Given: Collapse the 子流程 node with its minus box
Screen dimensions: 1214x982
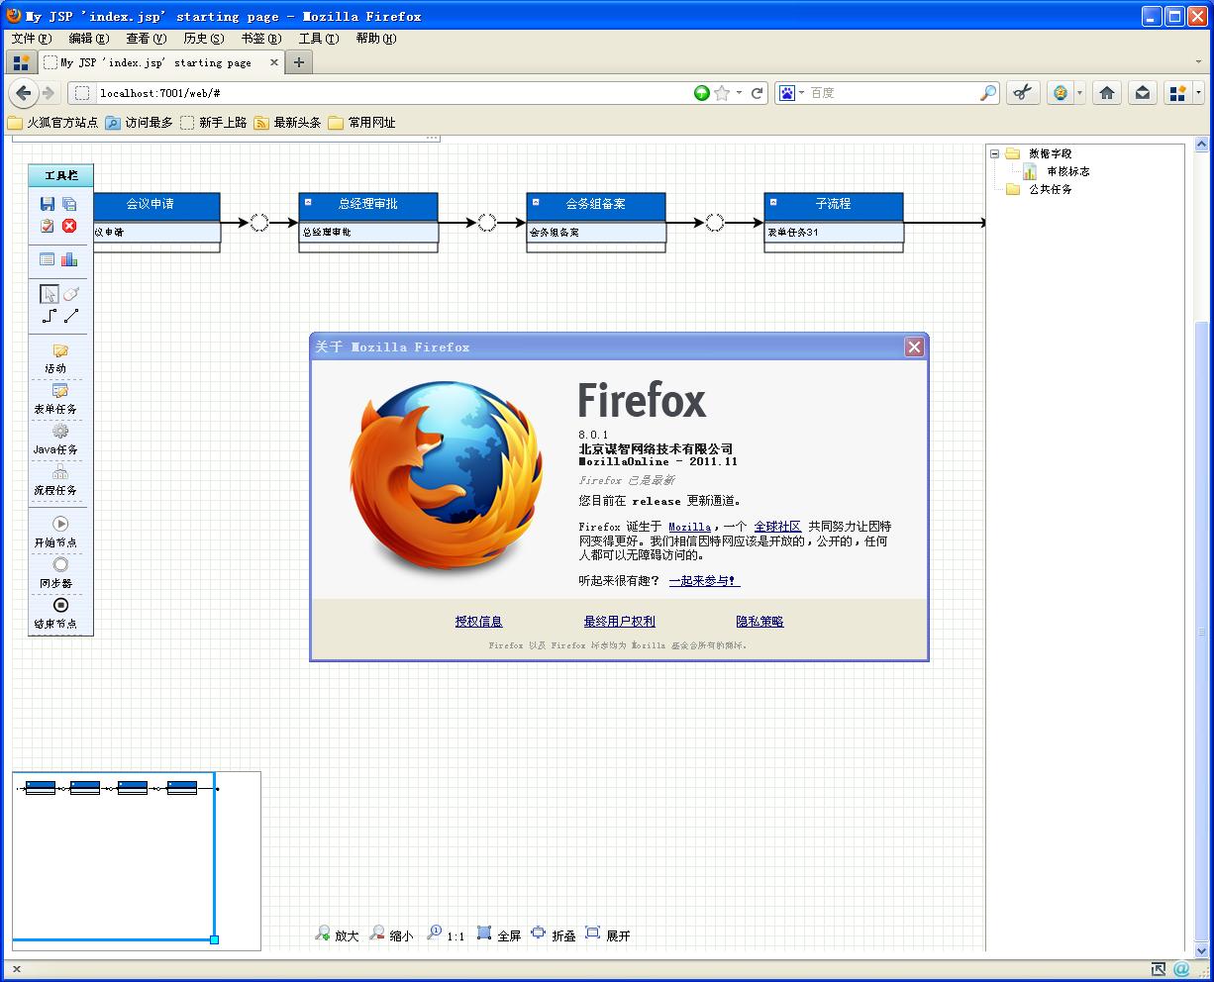Looking at the screenshot, I should click(x=773, y=202).
